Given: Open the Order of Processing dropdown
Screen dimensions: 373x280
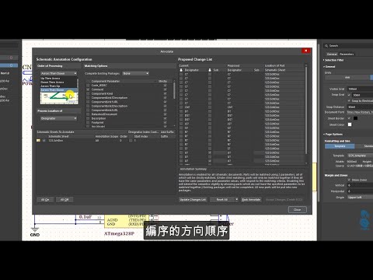Looking at the screenshot, I should [59, 74].
